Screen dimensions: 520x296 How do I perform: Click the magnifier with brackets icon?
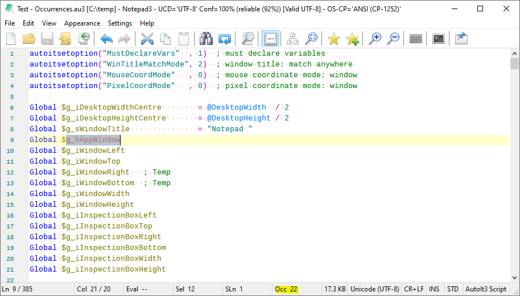(x=311, y=39)
